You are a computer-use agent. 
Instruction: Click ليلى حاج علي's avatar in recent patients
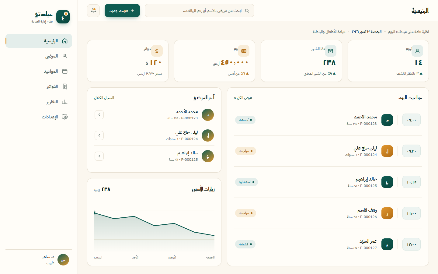208,135
